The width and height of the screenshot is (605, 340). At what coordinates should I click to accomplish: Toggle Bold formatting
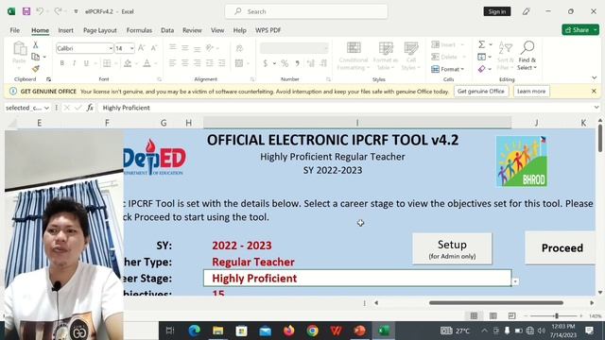(61, 63)
